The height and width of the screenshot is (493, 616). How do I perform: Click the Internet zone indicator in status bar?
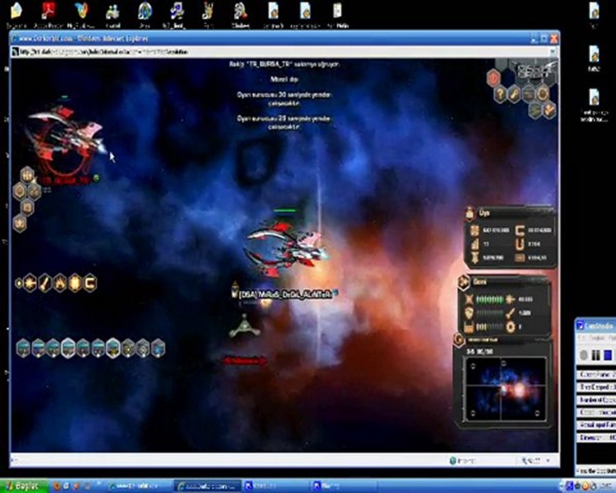pyautogui.click(x=463, y=460)
